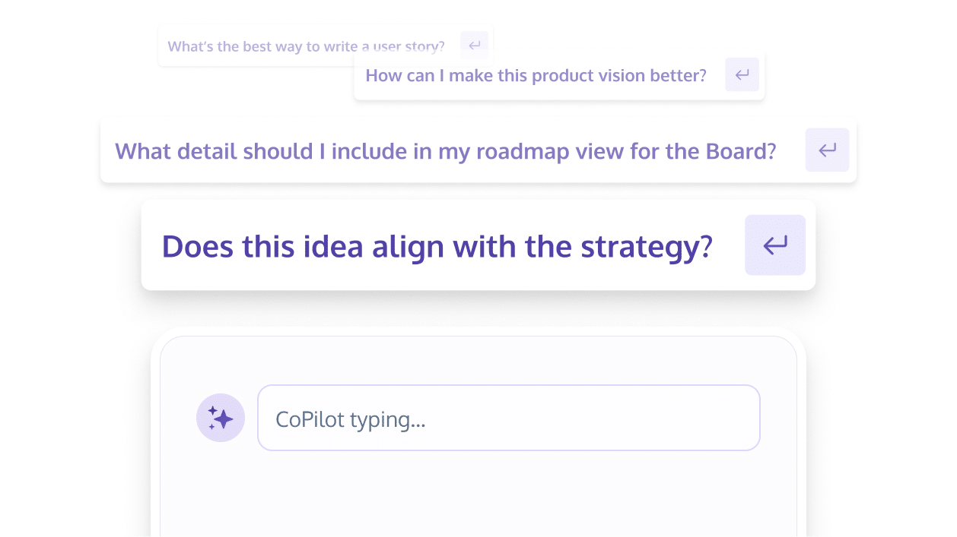Viewport: 957px width, 537px height.
Task: Select the 'best way to write a user story' suggestion
Action: [x=306, y=46]
